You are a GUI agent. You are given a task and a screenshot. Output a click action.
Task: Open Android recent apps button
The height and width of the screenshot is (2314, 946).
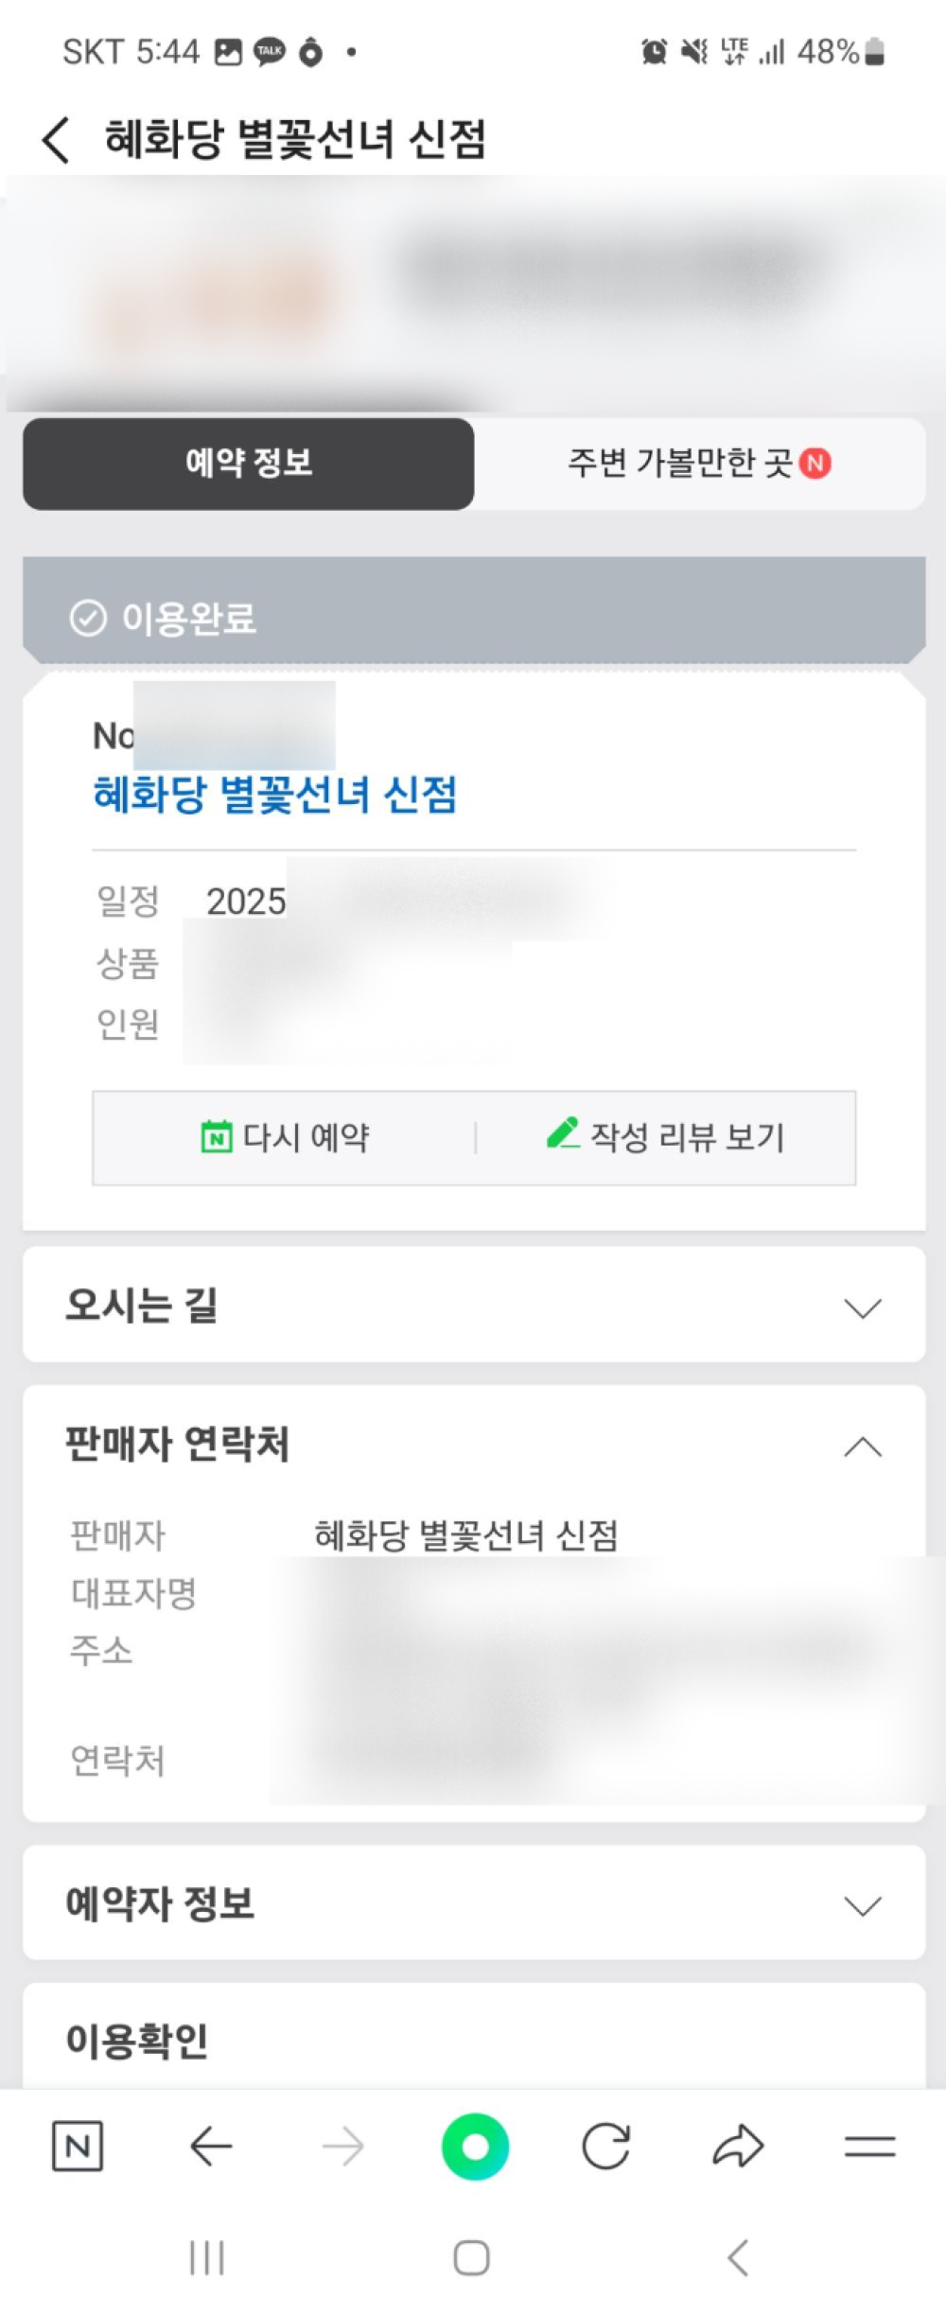pos(207,2258)
